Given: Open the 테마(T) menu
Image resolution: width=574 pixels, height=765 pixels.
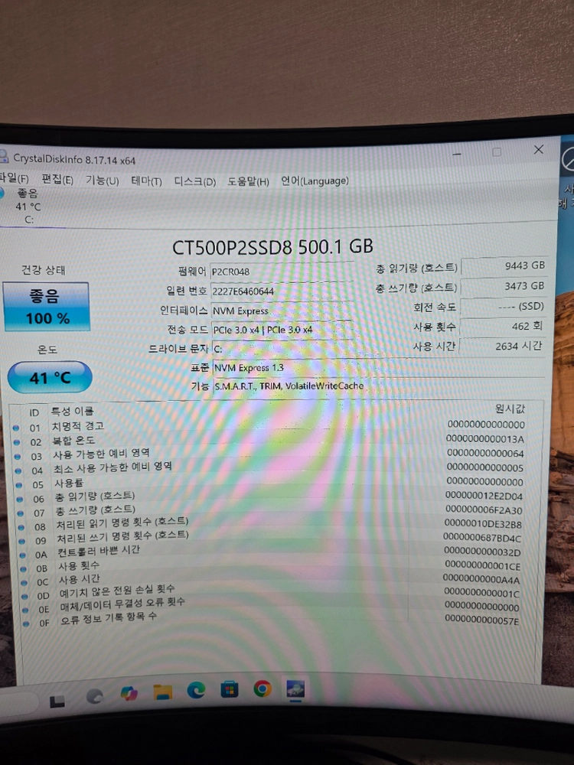Looking at the screenshot, I should pos(146,181).
